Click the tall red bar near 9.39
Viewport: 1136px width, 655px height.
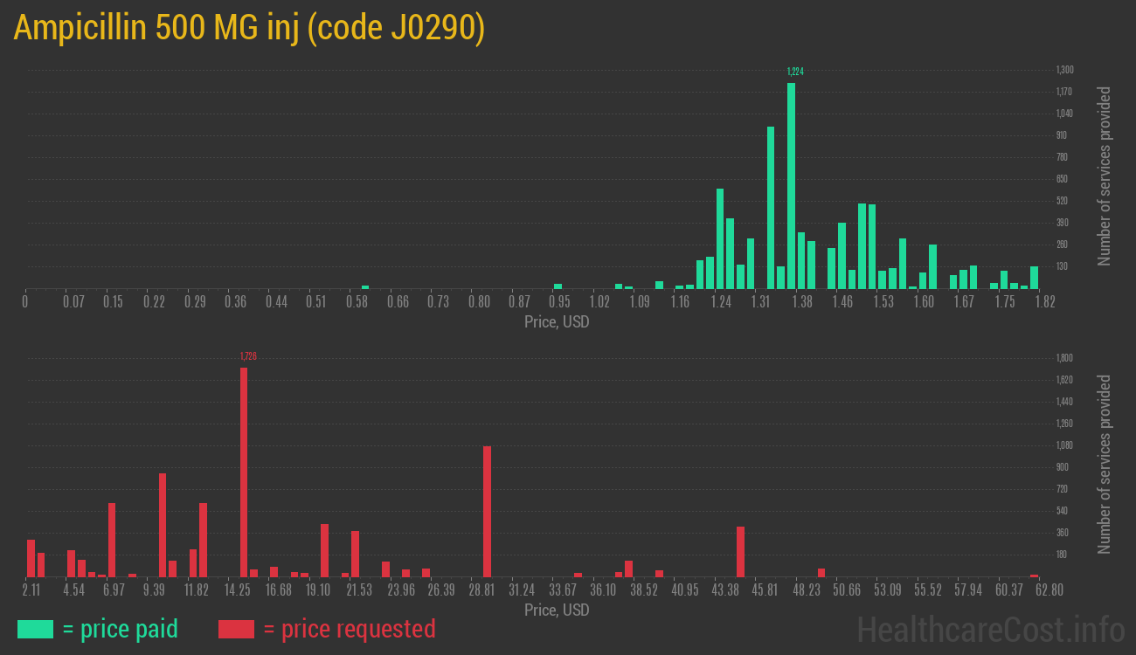pos(163,524)
